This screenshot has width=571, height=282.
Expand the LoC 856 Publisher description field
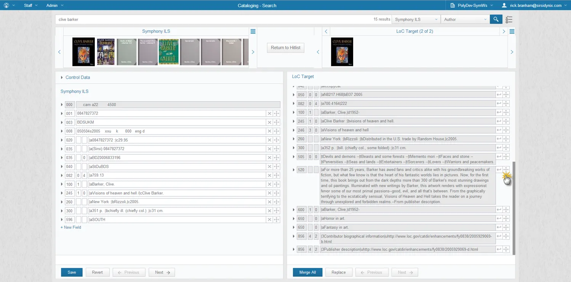coord(294,250)
